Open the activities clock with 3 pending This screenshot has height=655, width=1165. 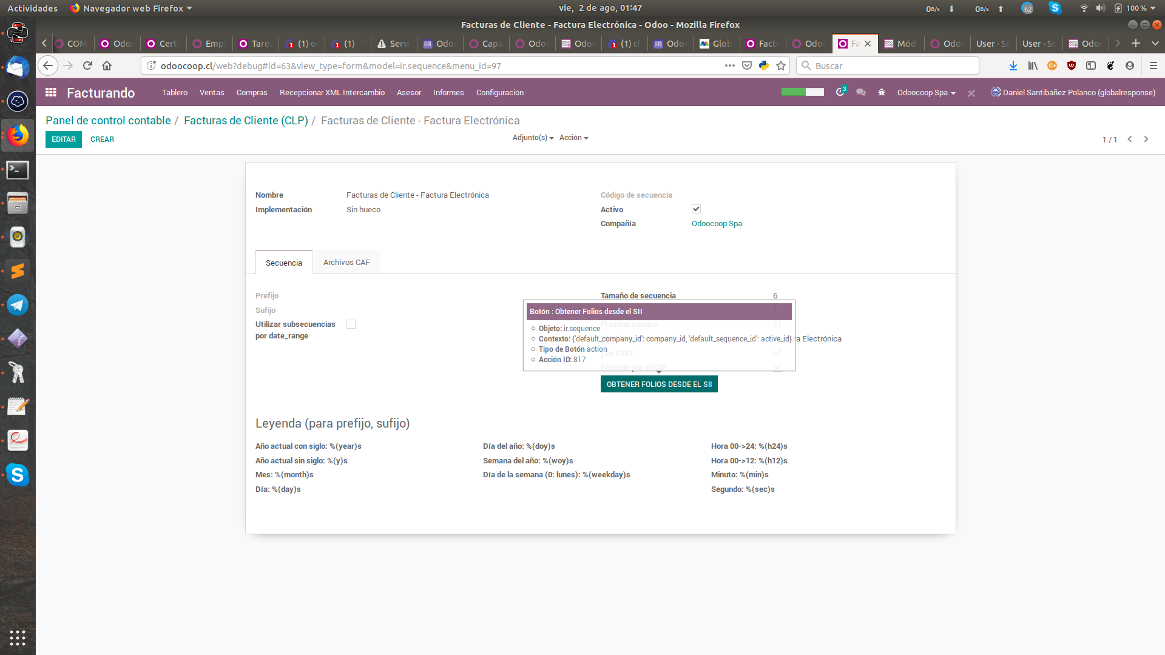coord(840,91)
